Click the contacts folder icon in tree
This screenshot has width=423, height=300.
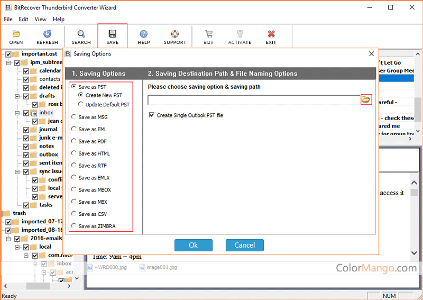point(33,79)
